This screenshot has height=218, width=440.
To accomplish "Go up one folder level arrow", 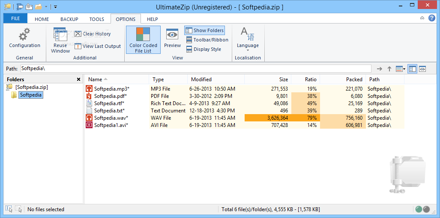I will (389, 69).
